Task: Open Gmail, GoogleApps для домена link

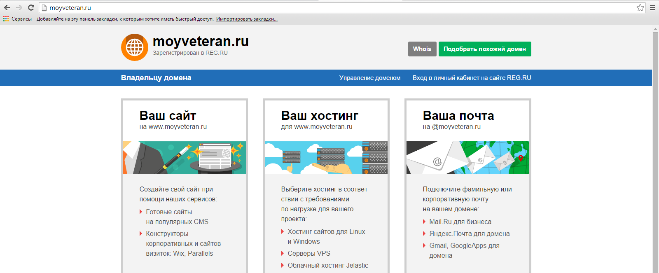Action: point(464,250)
